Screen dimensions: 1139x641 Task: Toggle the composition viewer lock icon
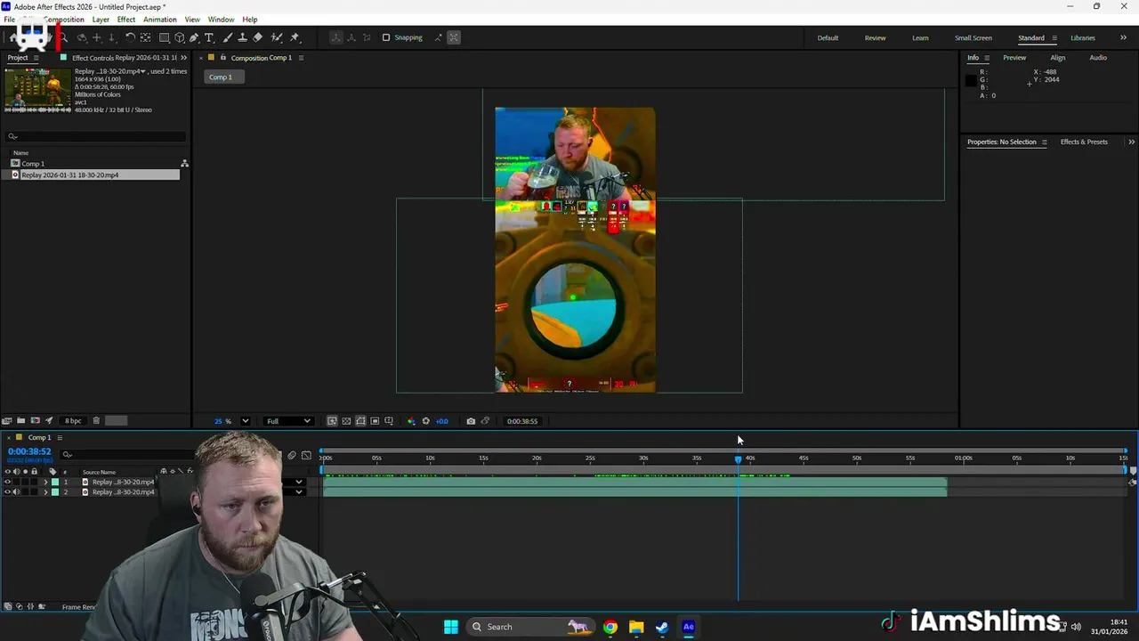(222, 58)
